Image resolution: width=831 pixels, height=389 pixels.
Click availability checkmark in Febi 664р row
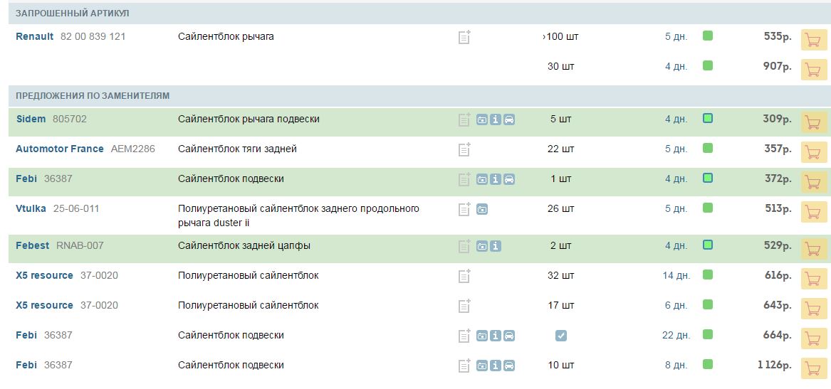click(560, 336)
